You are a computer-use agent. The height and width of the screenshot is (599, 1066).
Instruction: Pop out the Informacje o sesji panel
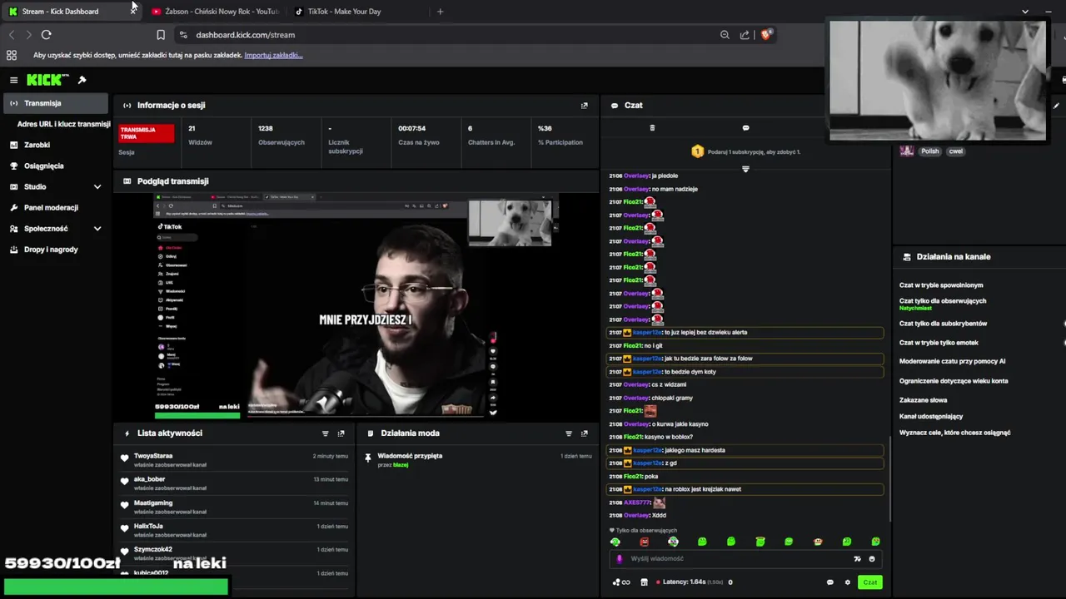point(584,106)
